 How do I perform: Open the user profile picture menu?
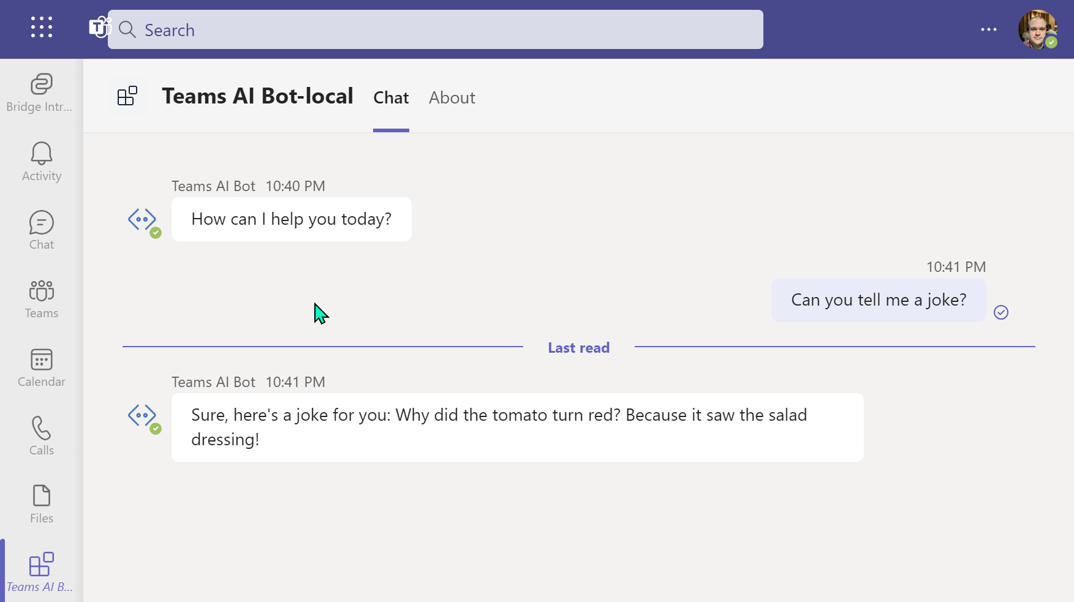click(x=1037, y=29)
